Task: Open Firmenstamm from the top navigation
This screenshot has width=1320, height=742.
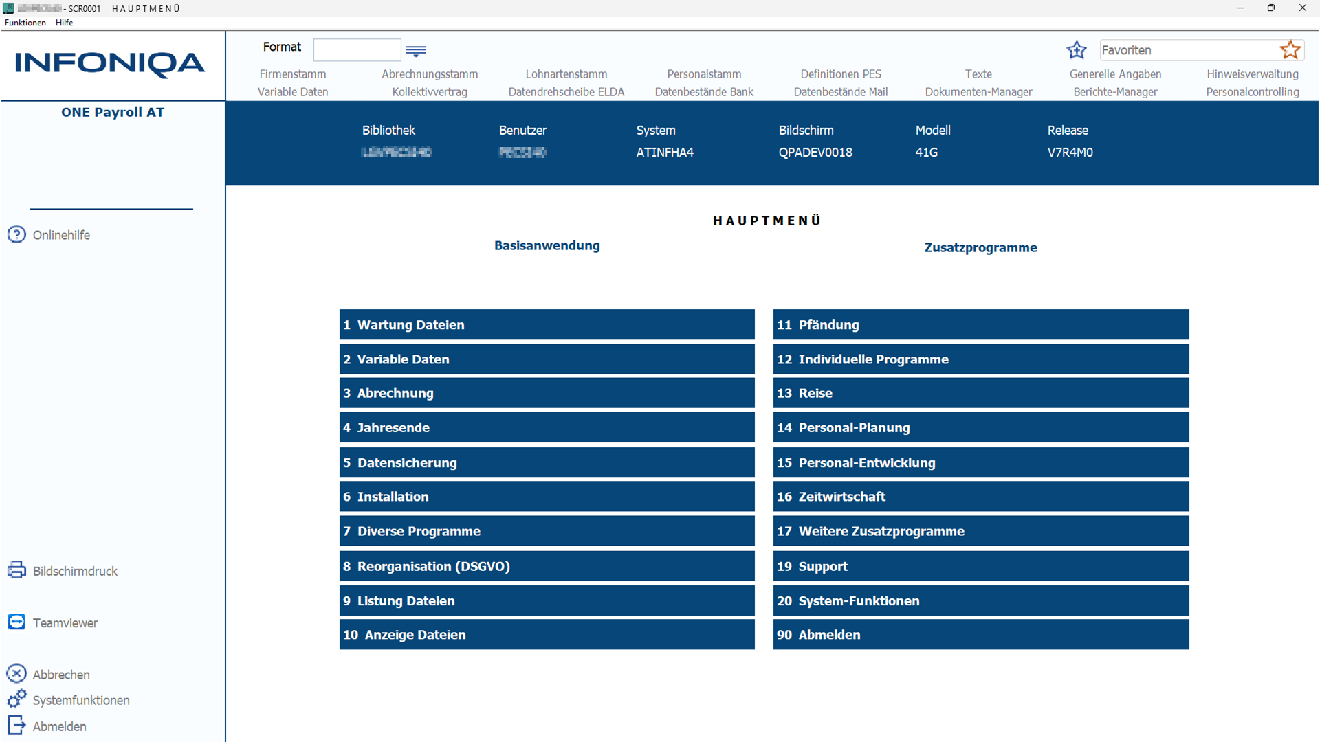Action: click(x=292, y=74)
